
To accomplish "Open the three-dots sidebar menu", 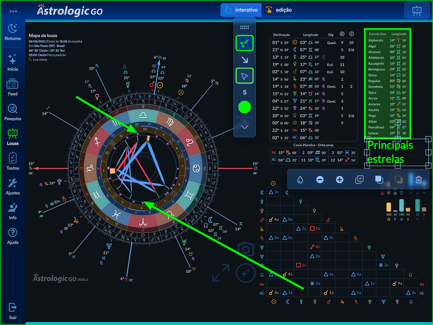I will coord(13,11).
